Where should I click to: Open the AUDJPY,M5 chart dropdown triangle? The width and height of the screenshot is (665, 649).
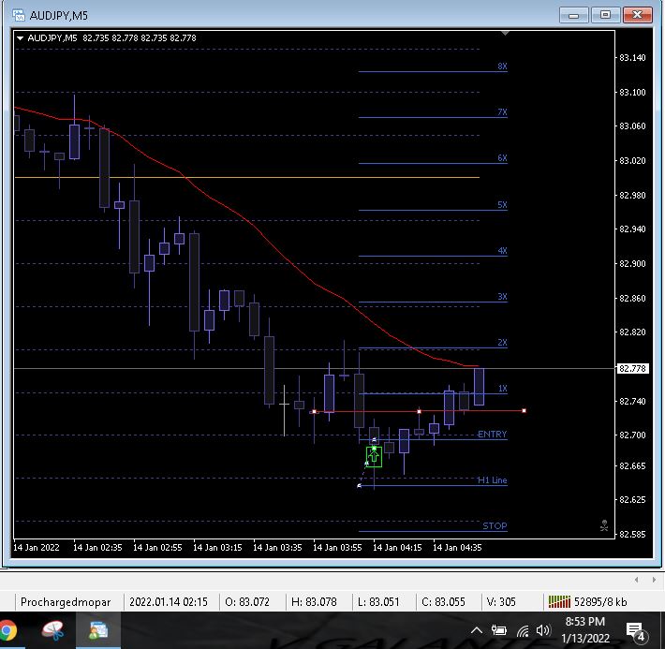(20, 38)
